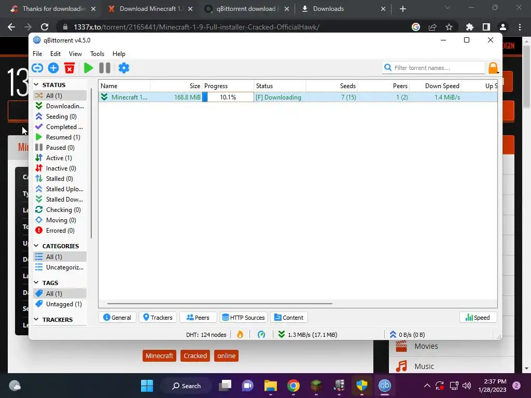Click the orange flame connection status icon
The image size is (531, 398).
(240, 335)
